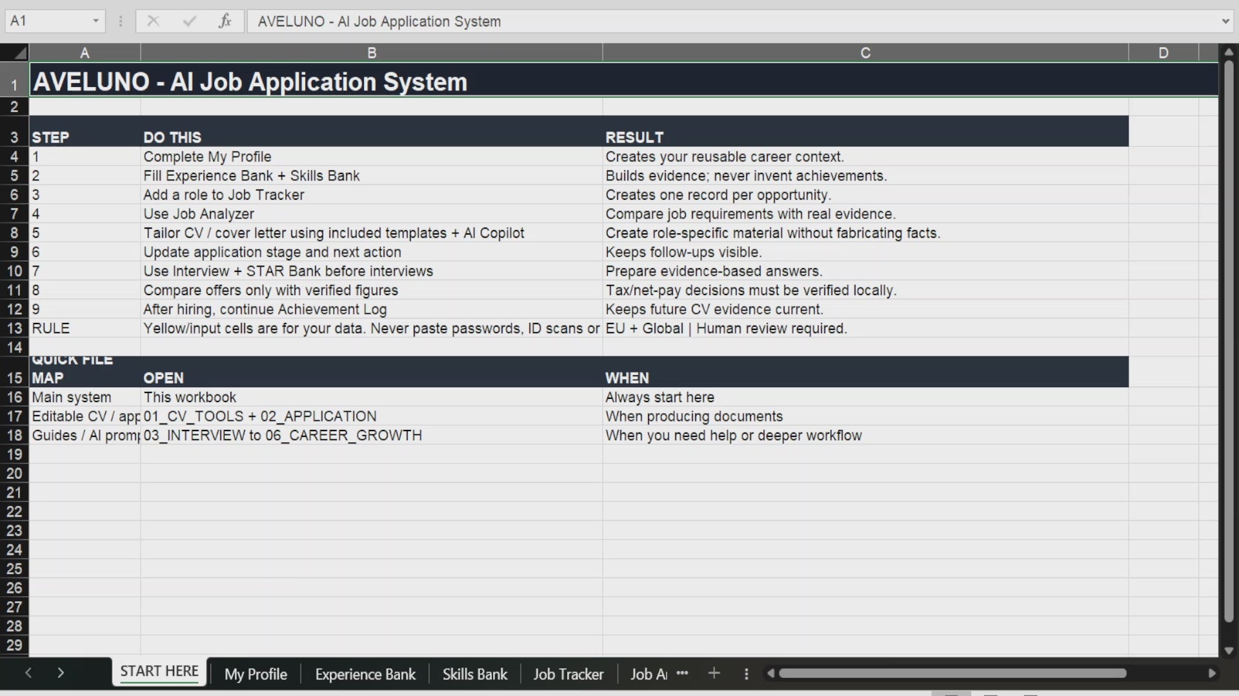The height and width of the screenshot is (696, 1239).
Task: Open the insert function fx icon
Action: pos(225,21)
